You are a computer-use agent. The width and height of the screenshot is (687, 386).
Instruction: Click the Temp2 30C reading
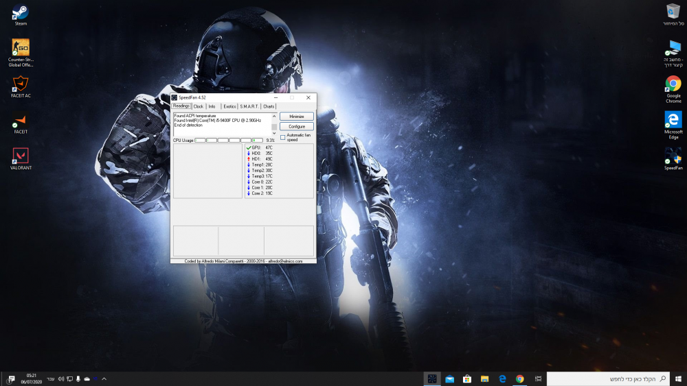262,171
